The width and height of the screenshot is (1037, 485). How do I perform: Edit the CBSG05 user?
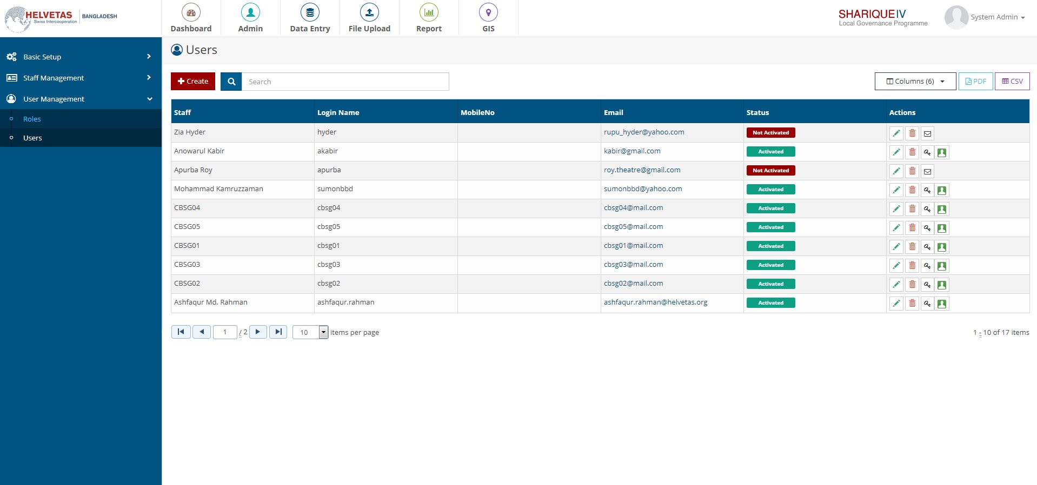[896, 228]
